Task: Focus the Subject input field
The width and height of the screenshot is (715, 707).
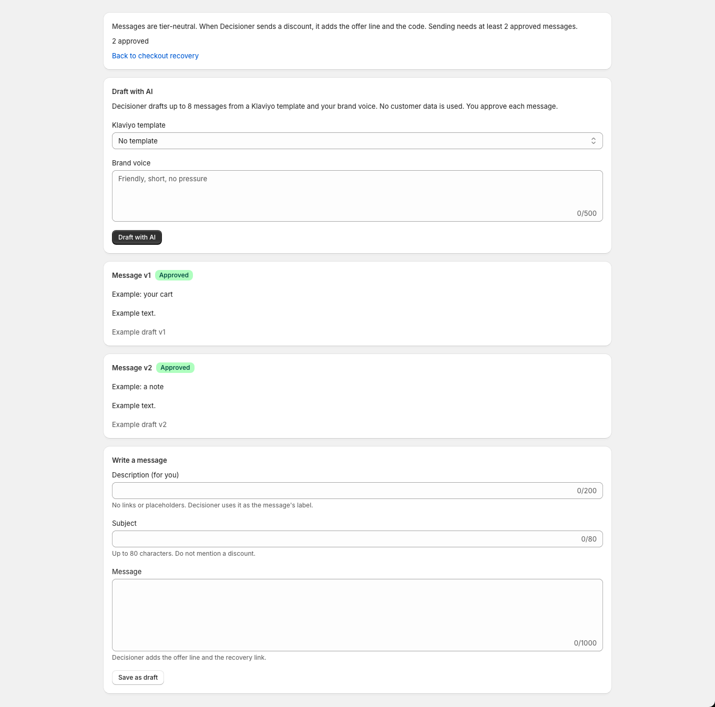Action: tap(357, 539)
